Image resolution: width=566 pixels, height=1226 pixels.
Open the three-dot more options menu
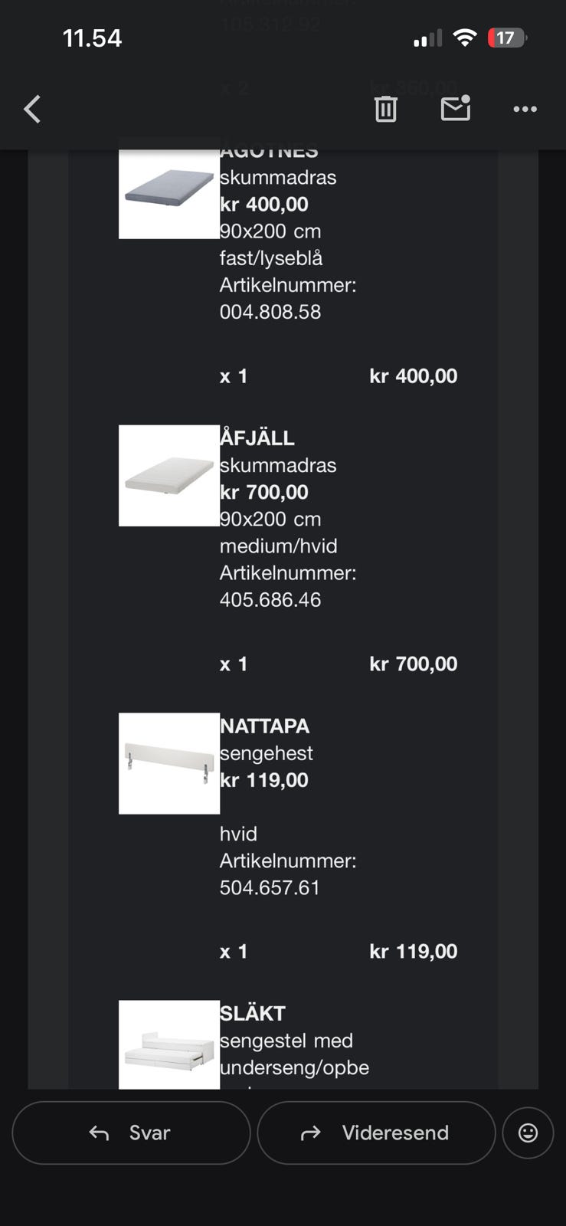tap(525, 110)
